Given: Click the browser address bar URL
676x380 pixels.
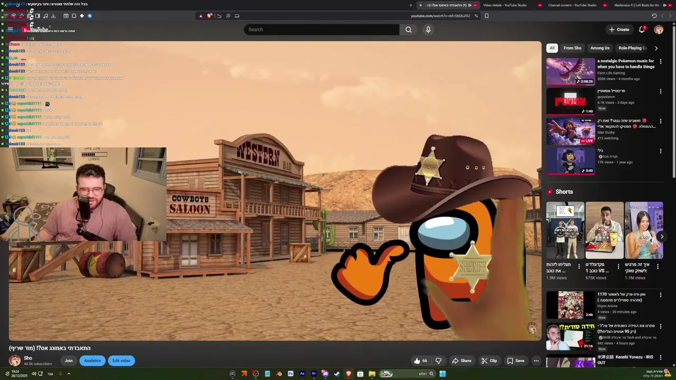Looking at the screenshot, I should (x=440, y=16).
